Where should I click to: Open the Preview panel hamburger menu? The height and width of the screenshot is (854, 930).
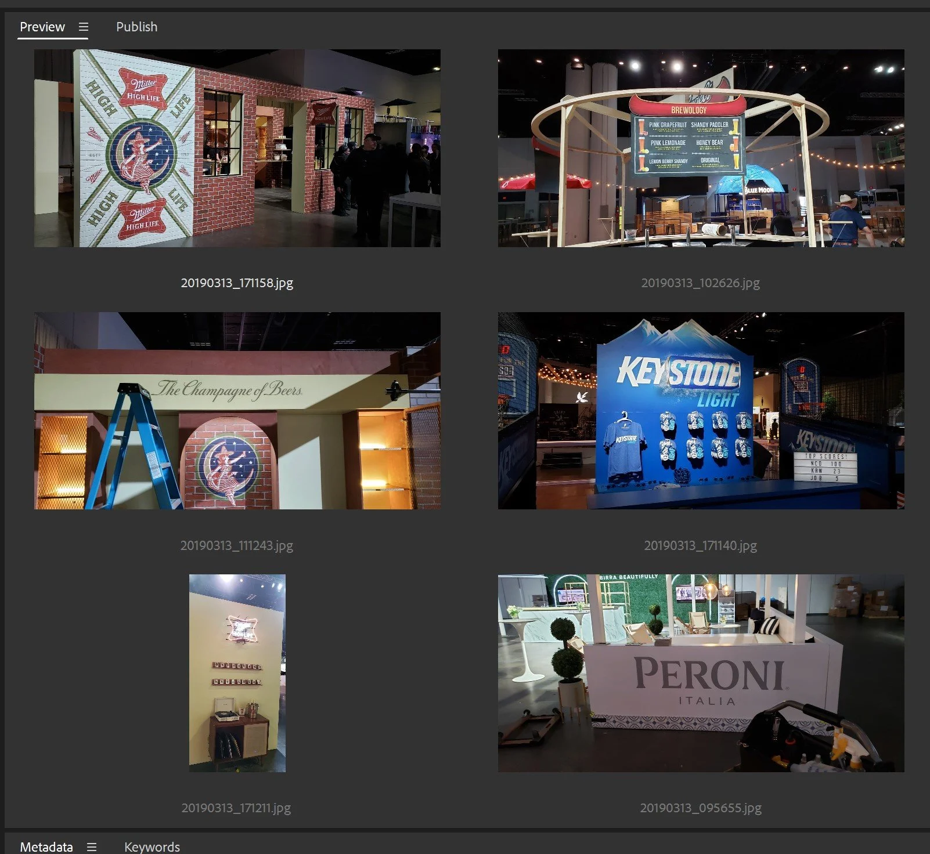click(84, 27)
